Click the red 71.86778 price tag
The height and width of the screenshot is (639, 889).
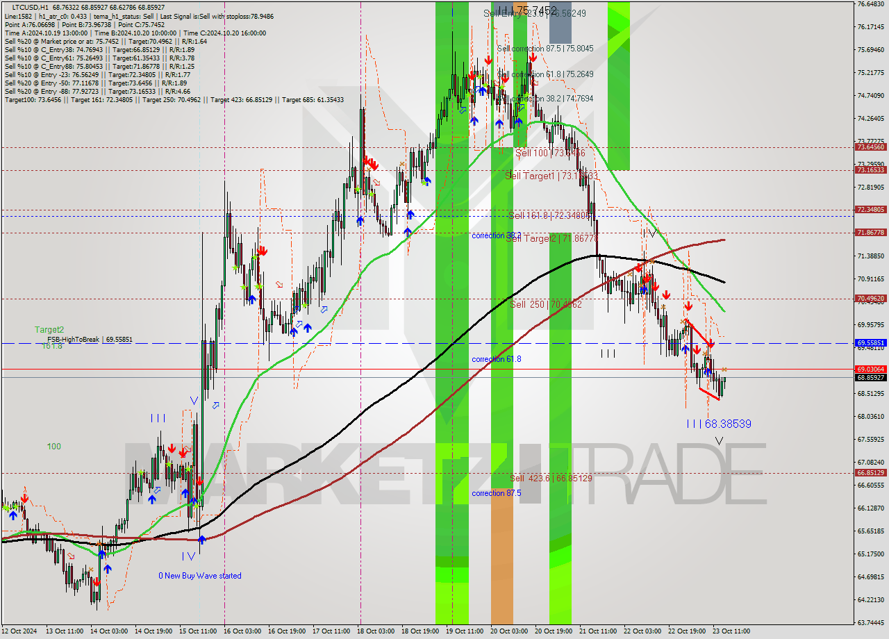pos(870,233)
